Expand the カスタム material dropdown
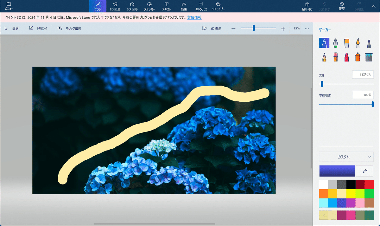The height and width of the screenshot is (226, 380). [346, 157]
